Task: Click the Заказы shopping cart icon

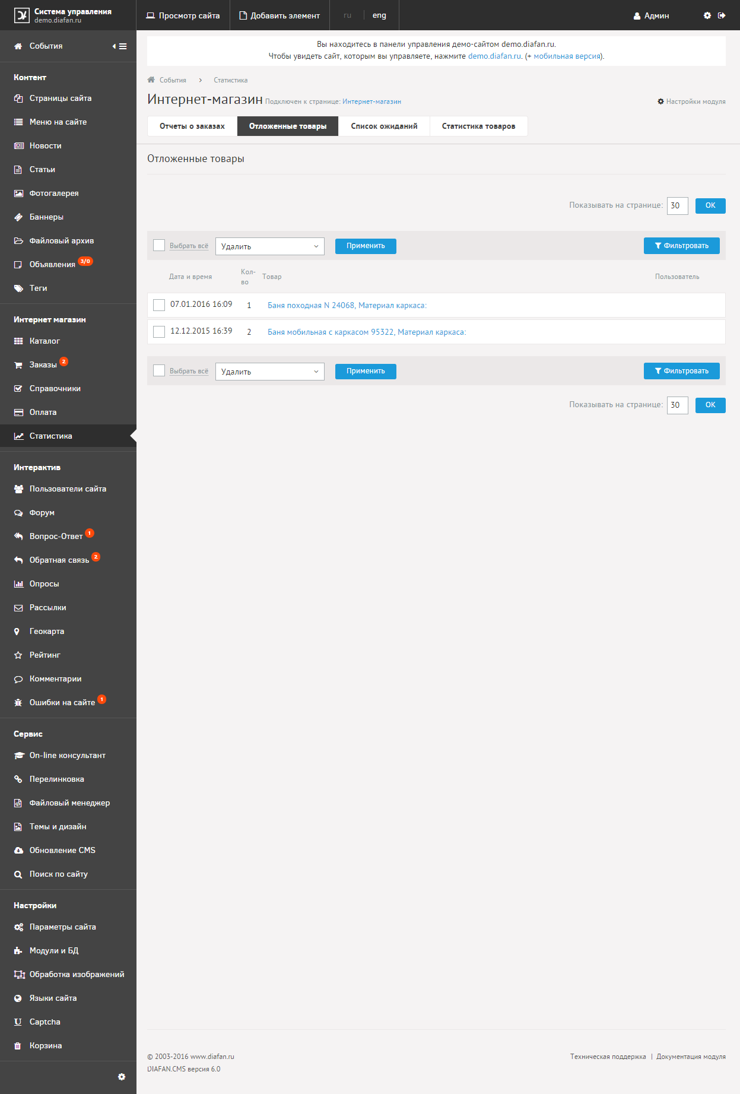Action: coord(18,365)
